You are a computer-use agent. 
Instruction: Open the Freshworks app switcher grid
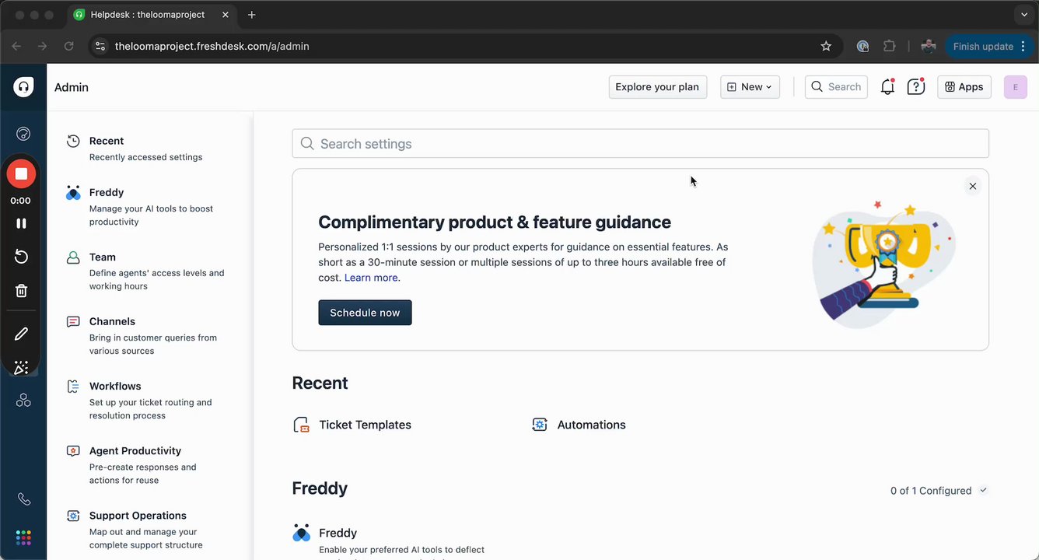[23, 537]
